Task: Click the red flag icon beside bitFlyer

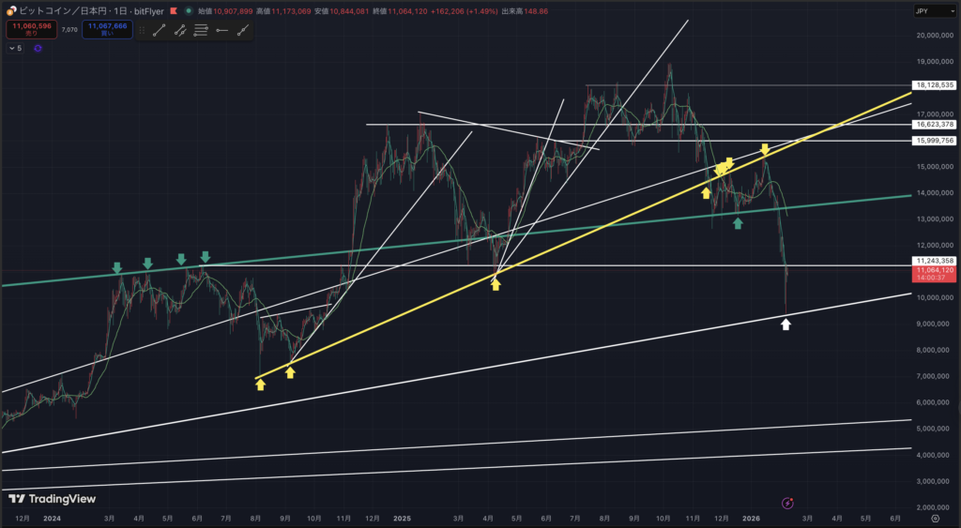Action: 175,10
